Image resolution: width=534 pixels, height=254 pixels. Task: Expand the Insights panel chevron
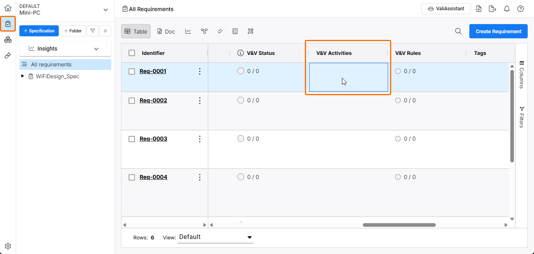96,49
